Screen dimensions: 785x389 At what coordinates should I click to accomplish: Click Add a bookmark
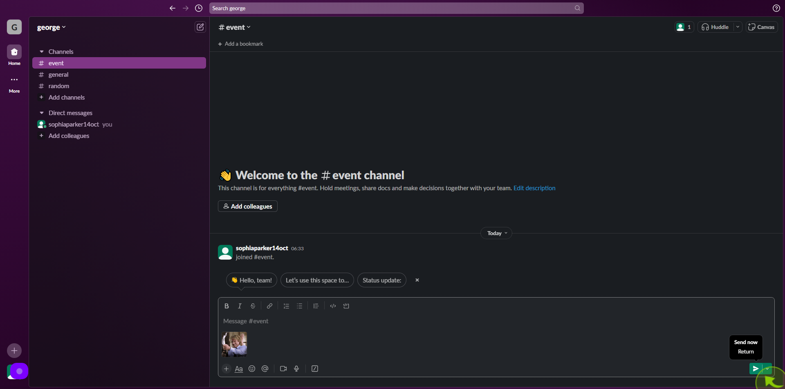point(240,44)
